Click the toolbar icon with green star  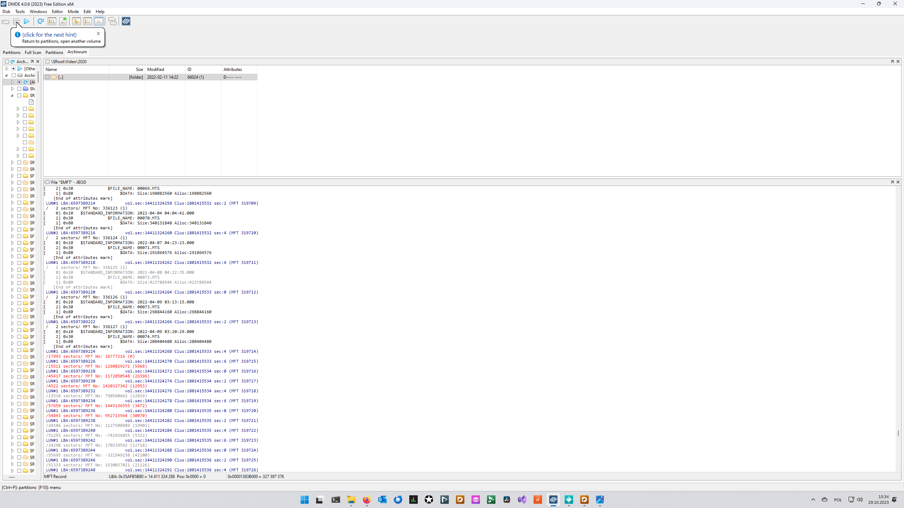tap(63, 22)
